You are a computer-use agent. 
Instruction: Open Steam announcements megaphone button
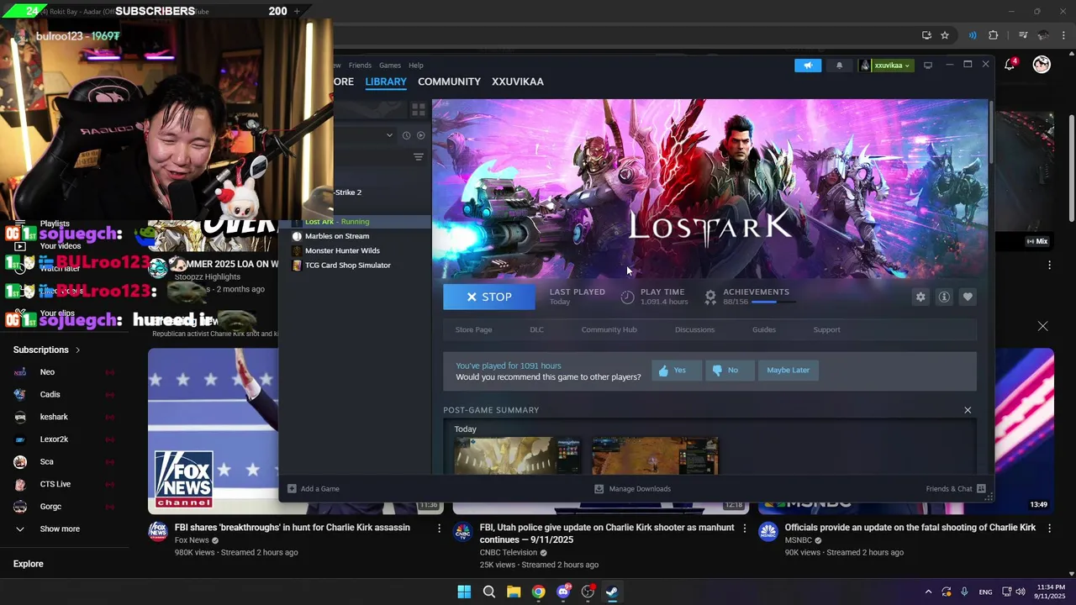click(x=808, y=66)
